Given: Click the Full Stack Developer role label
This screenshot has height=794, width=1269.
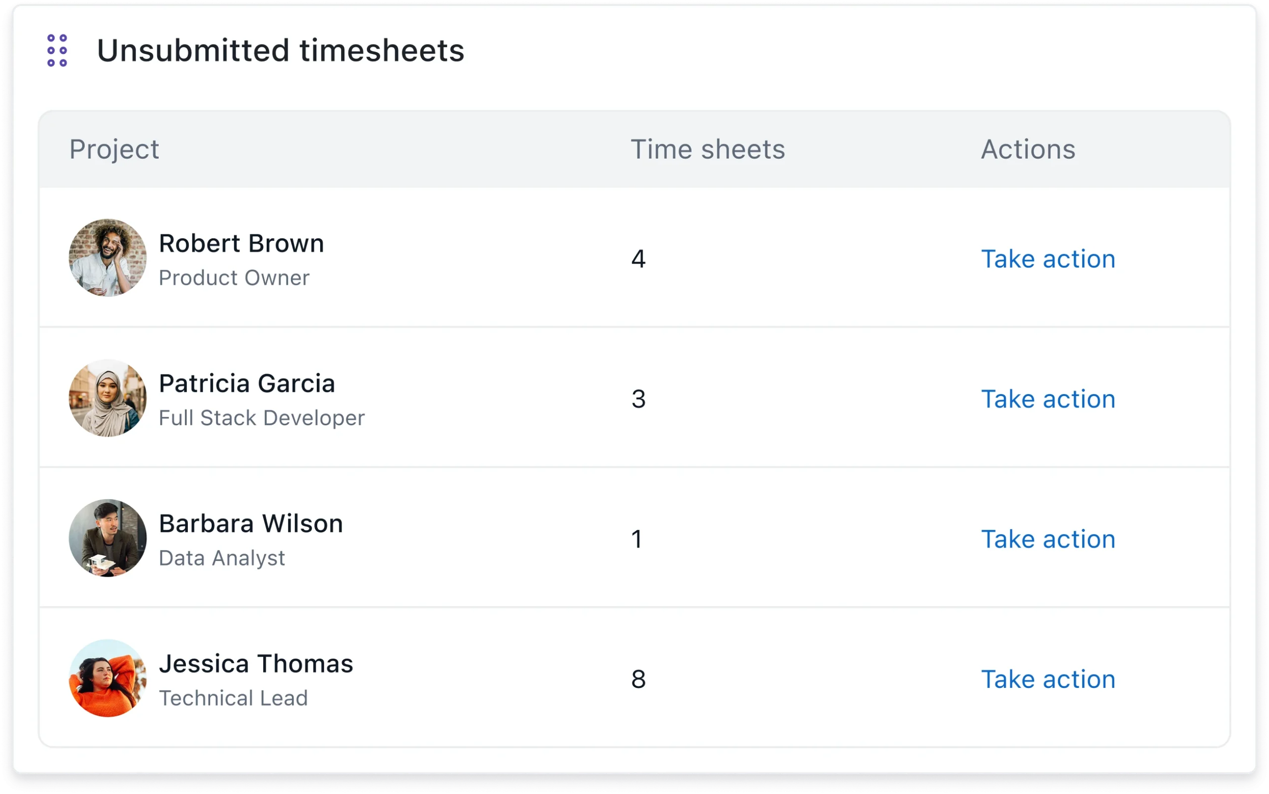Looking at the screenshot, I should 262,418.
